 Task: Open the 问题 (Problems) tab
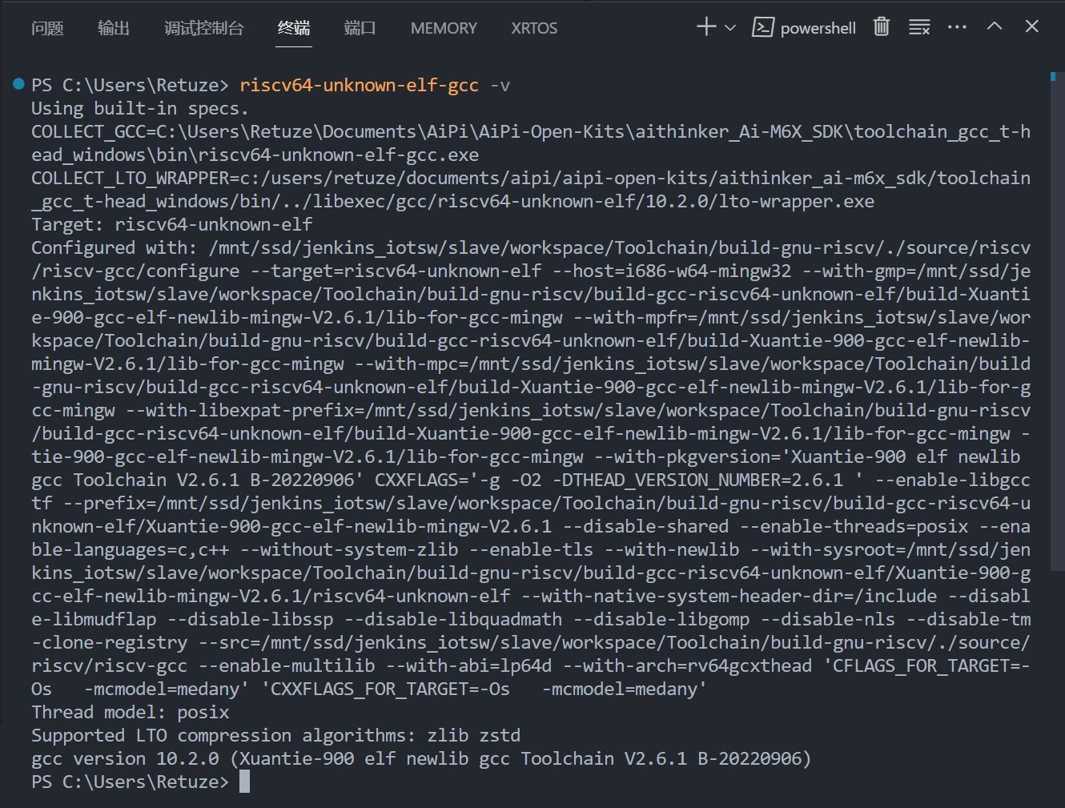pyautogui.click(x=47, y=28)
